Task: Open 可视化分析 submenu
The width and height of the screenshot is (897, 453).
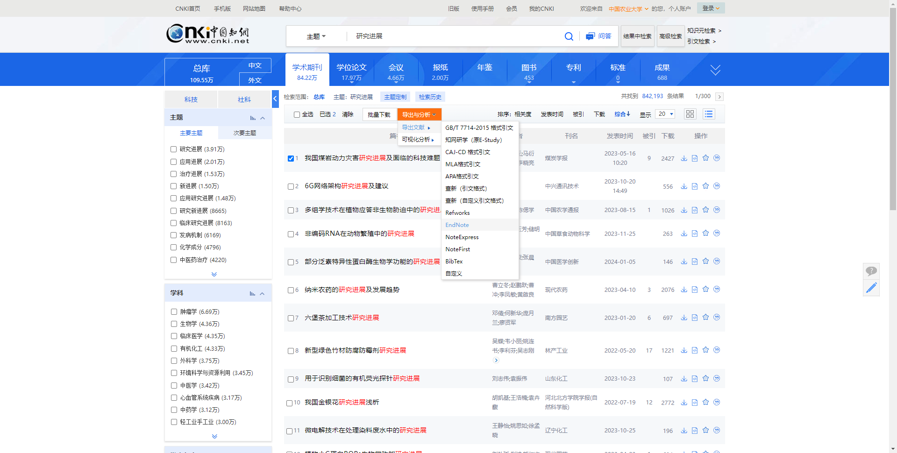Action: (x=419, y=140)
